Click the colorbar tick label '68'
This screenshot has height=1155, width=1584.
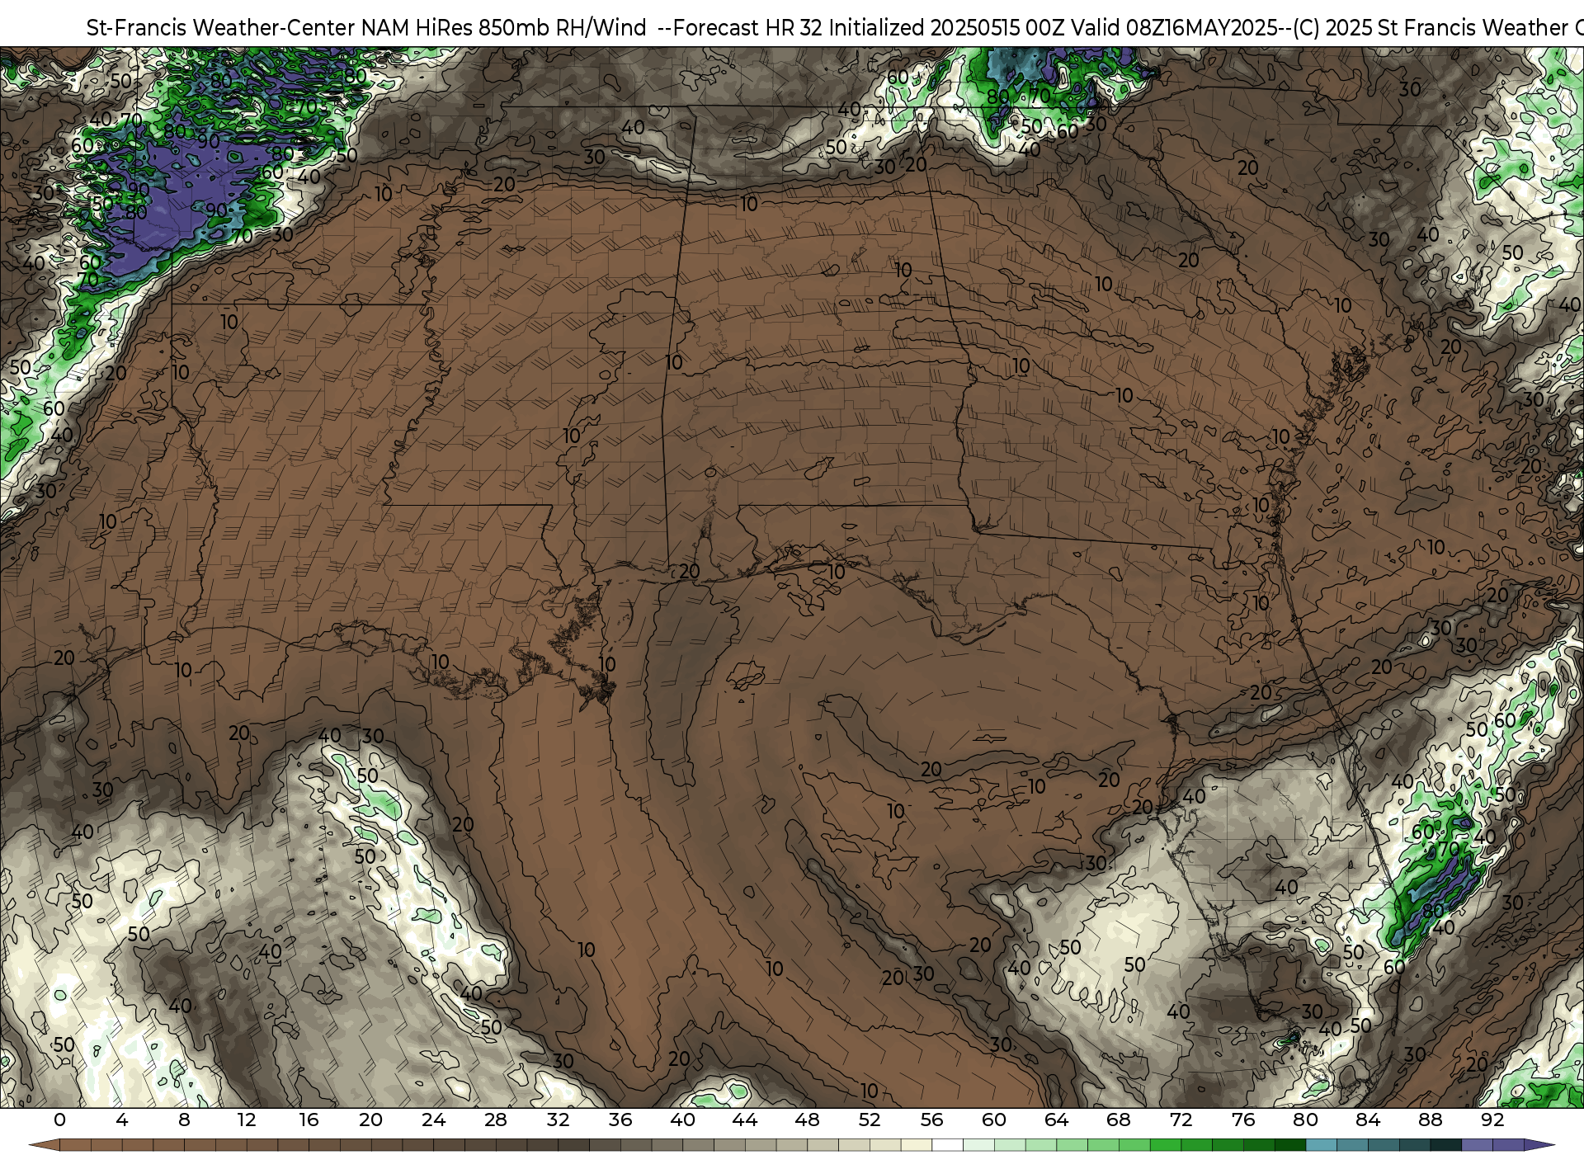(1119, 1120)
